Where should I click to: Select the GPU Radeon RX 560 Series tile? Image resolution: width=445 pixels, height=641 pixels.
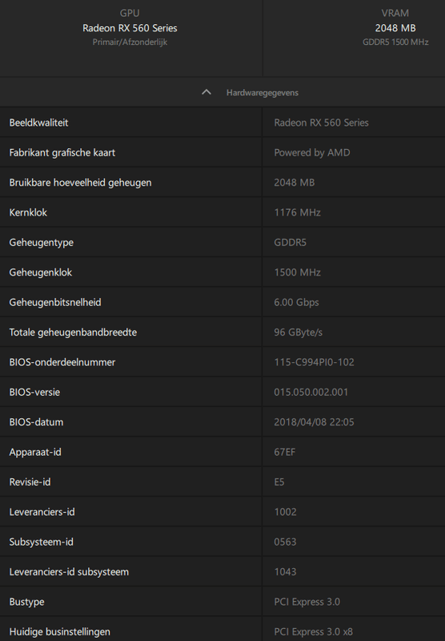tap(130, 38)
